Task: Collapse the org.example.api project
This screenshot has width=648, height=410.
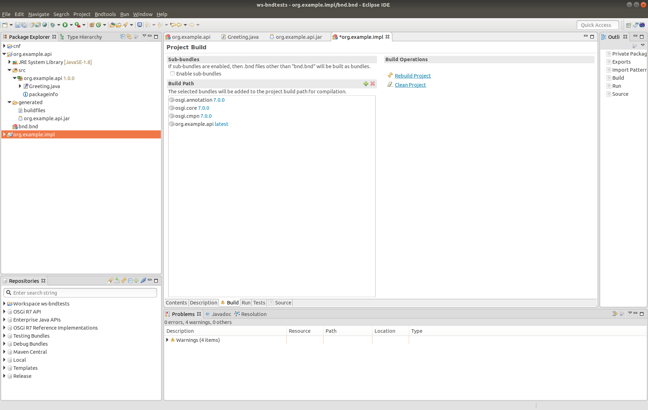Action: coord(4,54)
